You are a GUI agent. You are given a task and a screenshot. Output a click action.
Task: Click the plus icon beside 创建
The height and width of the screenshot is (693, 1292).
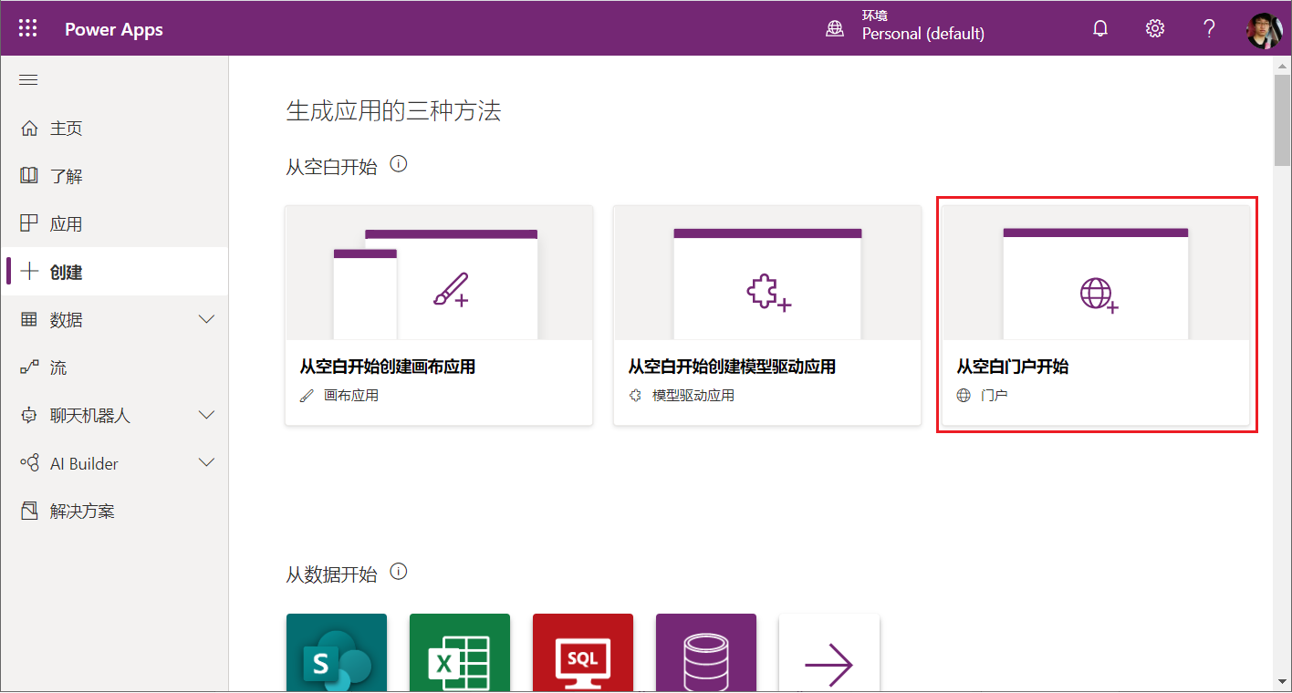[x=29, y=272]
